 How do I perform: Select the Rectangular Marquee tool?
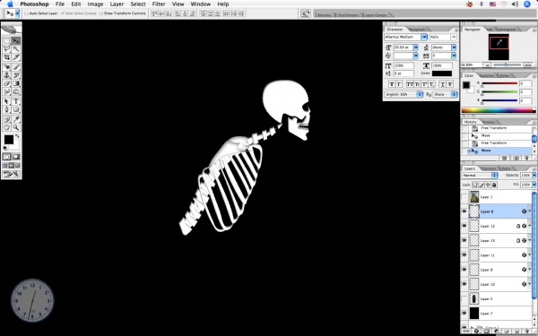click(6, 41)
